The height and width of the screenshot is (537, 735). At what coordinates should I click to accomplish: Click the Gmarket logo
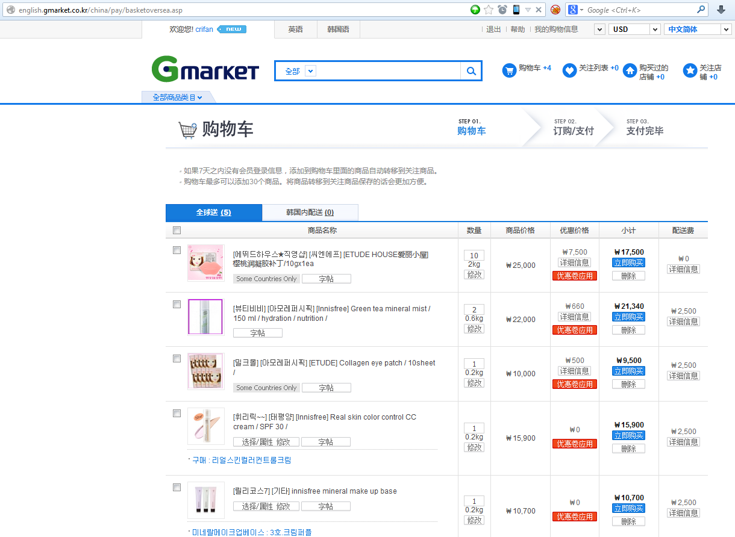coord(205,69)
